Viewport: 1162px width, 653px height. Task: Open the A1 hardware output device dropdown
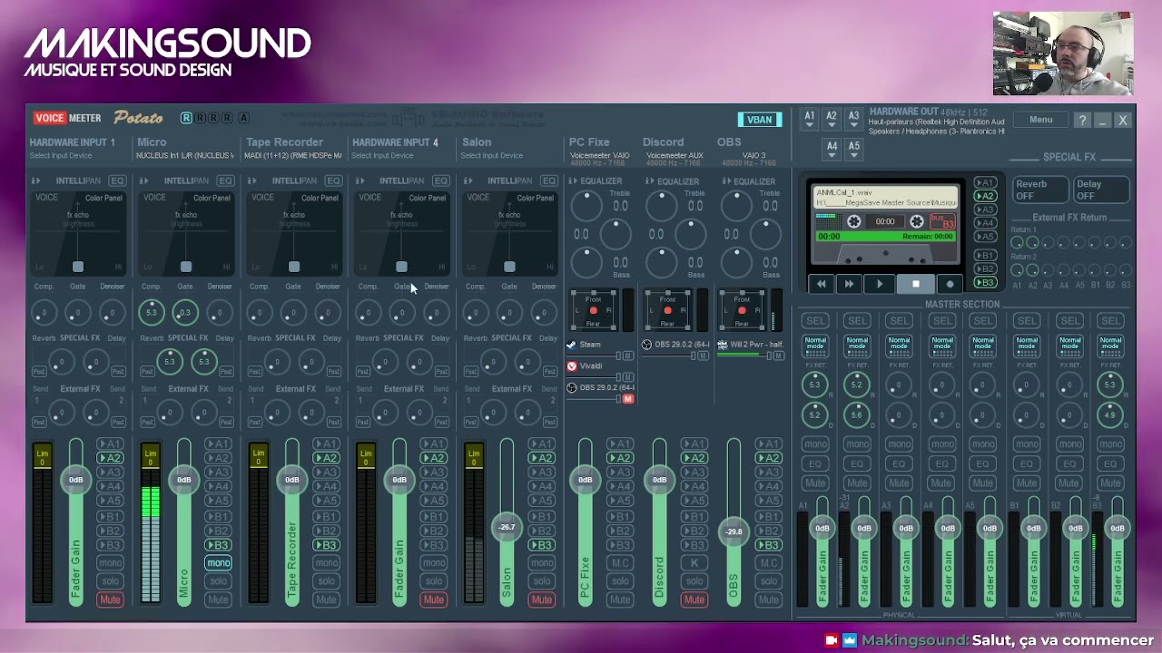[809, 120]
